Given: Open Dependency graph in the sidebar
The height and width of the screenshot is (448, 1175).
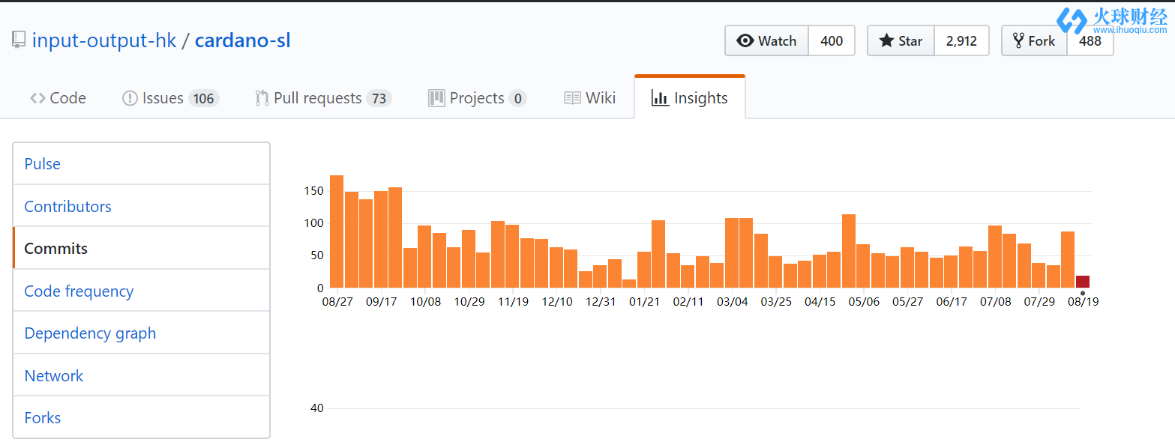Looking at the screenshot, I should (141, 333).
